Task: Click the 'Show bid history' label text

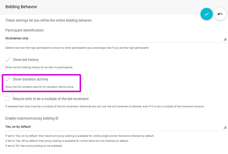Action: [x=26, y=60]
